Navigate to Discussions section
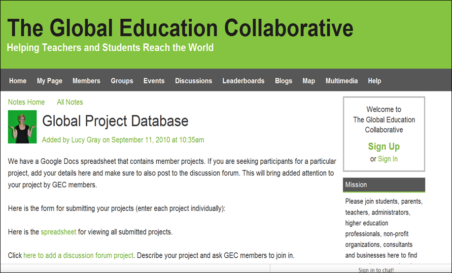The width and height of the screenshot is (452, 273). (x=193, y=81)
